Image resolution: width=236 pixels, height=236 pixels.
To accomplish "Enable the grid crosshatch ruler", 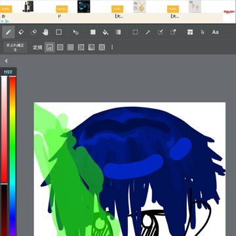I will coord(71,47).
